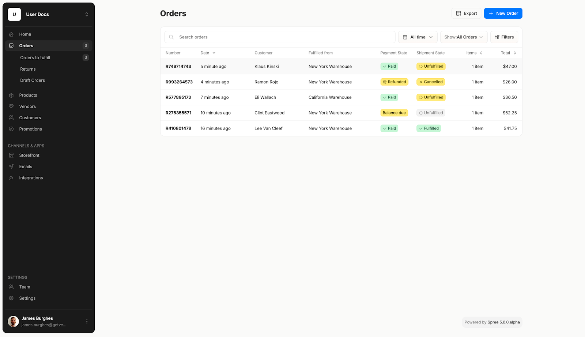Click the table icon on Export button
Image resolution: width=585 pixels, height=337 pixels.
pyautogui.click(x=458, y=14)
